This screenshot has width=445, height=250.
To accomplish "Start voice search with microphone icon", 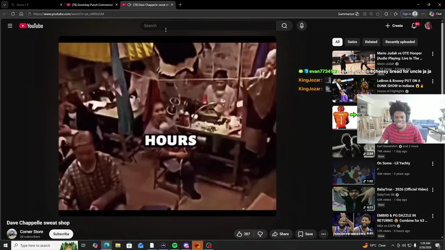I will [302, 26].
